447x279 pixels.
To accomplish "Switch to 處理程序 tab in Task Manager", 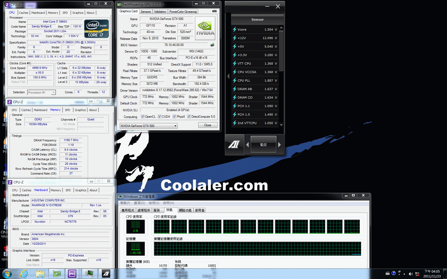I will click(x=144, y=210).
